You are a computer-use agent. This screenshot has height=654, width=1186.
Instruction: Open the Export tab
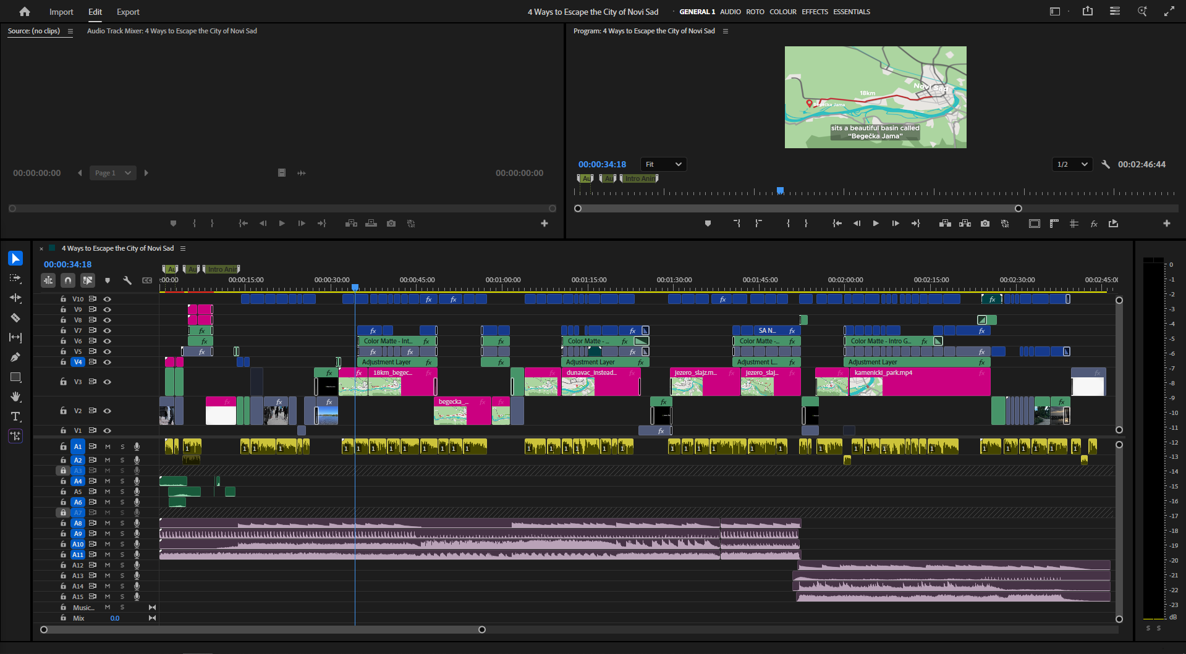point(128,12)
